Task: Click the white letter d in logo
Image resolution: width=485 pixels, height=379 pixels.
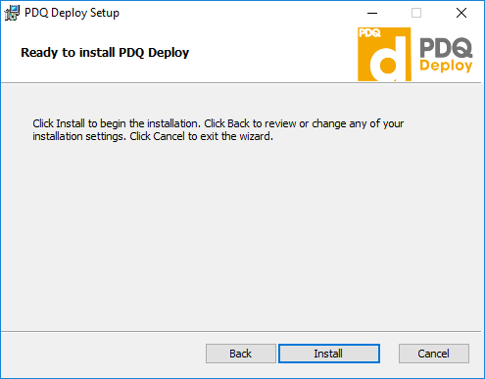Action: 389,59
